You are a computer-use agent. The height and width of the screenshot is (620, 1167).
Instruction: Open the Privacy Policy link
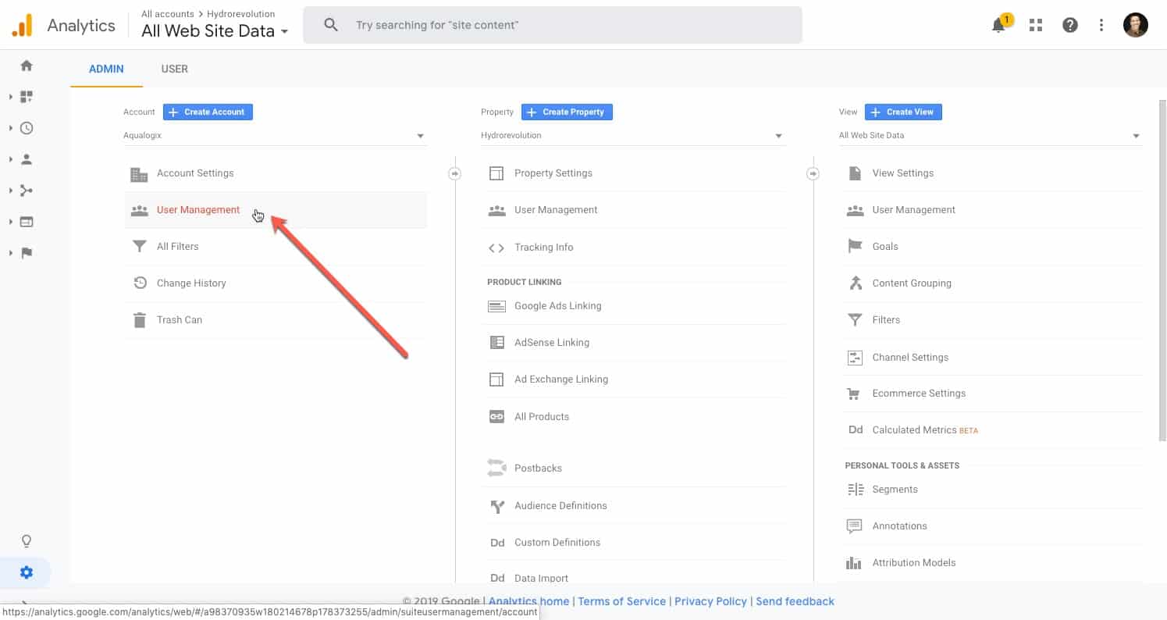pyautogui.click(x=710, y=601)
